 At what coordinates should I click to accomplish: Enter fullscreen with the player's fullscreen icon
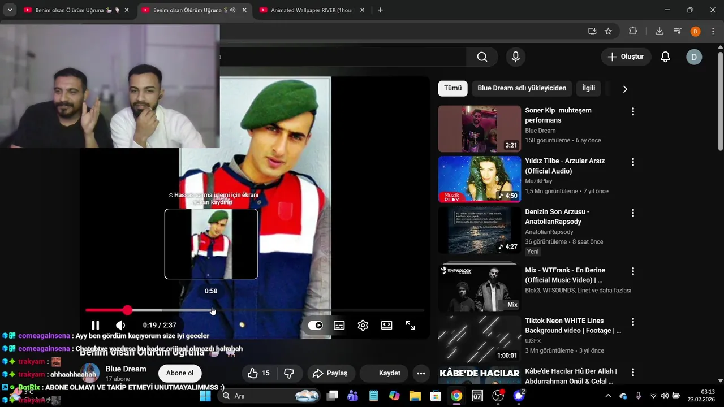tap(411, 325)
